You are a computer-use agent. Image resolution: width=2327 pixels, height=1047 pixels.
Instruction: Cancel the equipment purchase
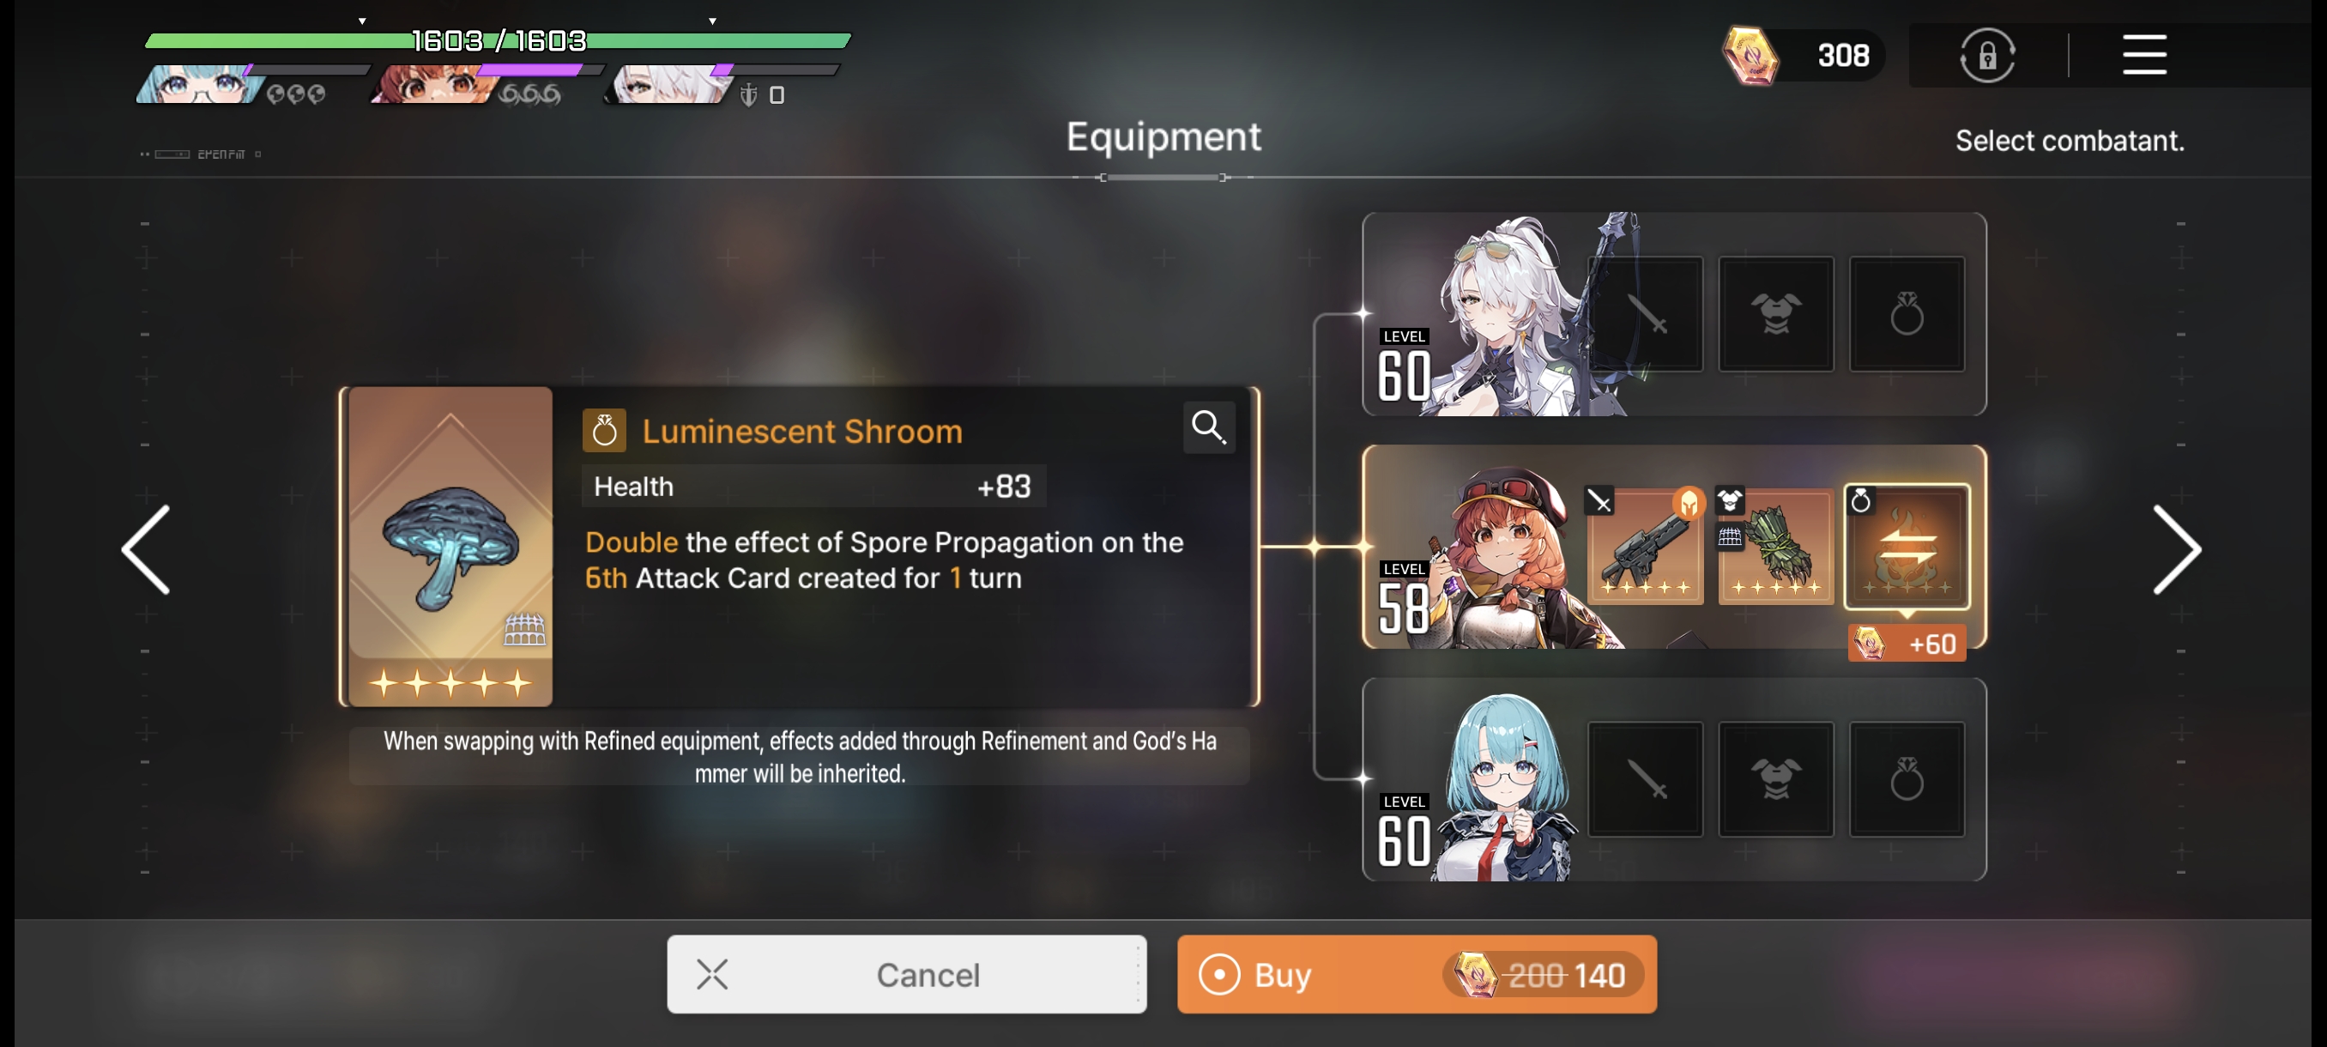coord(907,974)
